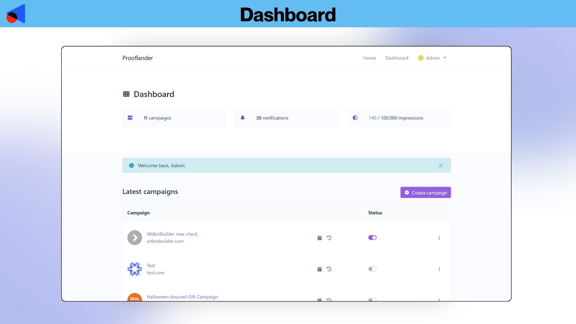Disable the WtBotBuilder new check campaign
This screenshot has height=324, width=576.
(372, 238)
